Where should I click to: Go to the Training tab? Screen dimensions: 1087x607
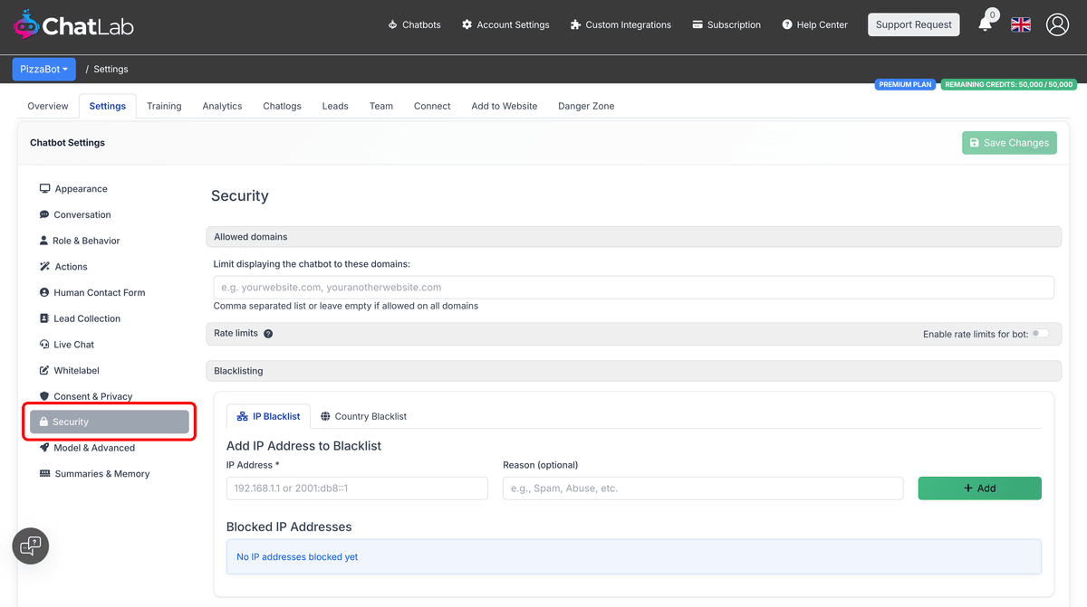164,106
